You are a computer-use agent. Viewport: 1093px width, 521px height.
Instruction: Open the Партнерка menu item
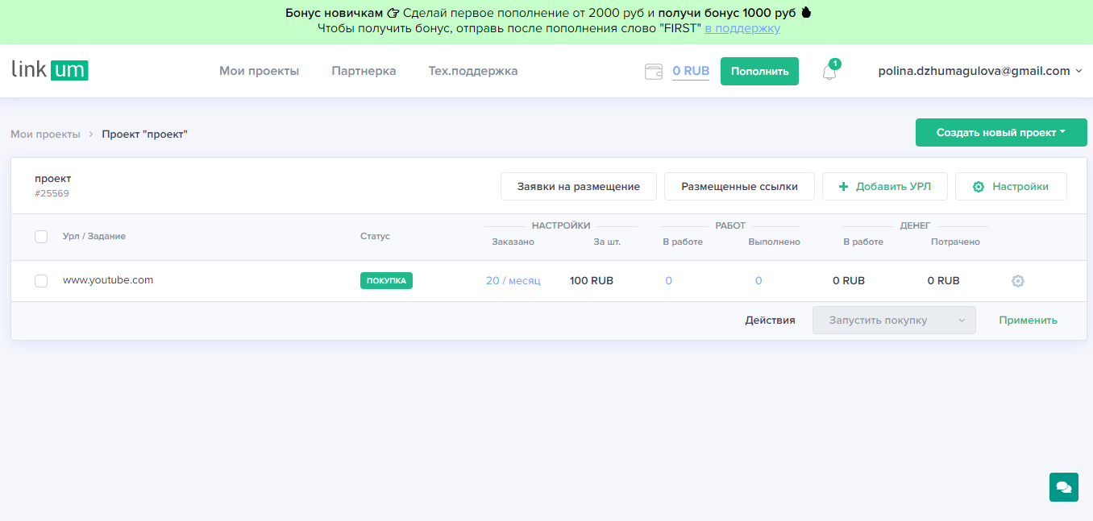tap(364, 71)
